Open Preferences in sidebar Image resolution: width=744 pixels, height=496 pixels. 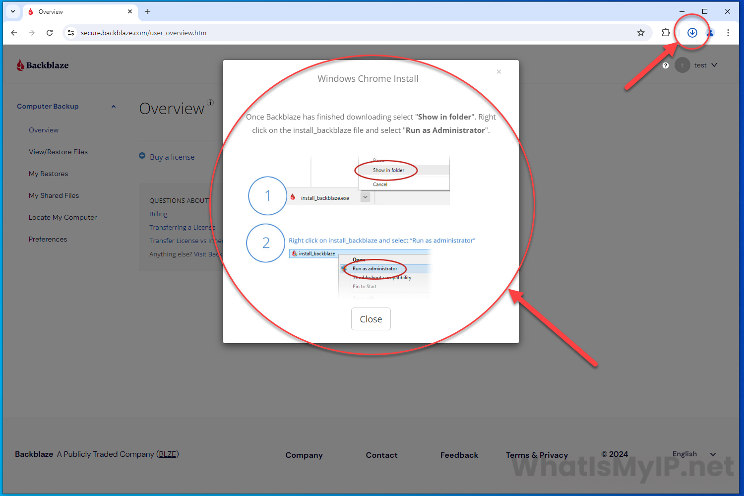[48, 239]
